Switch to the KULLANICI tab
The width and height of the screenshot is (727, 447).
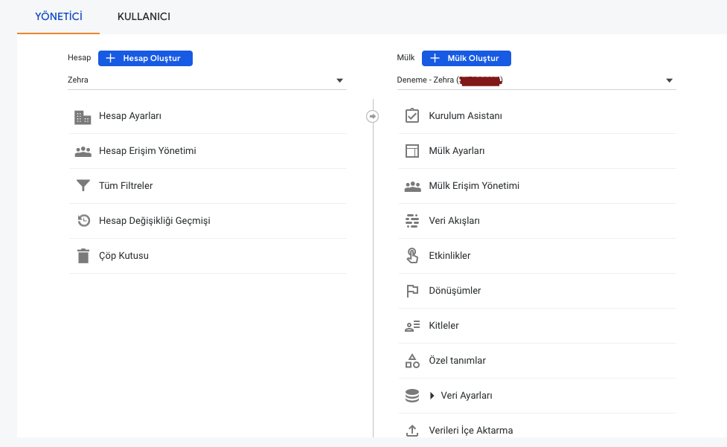pyautogui.click(x=144, y=16)
